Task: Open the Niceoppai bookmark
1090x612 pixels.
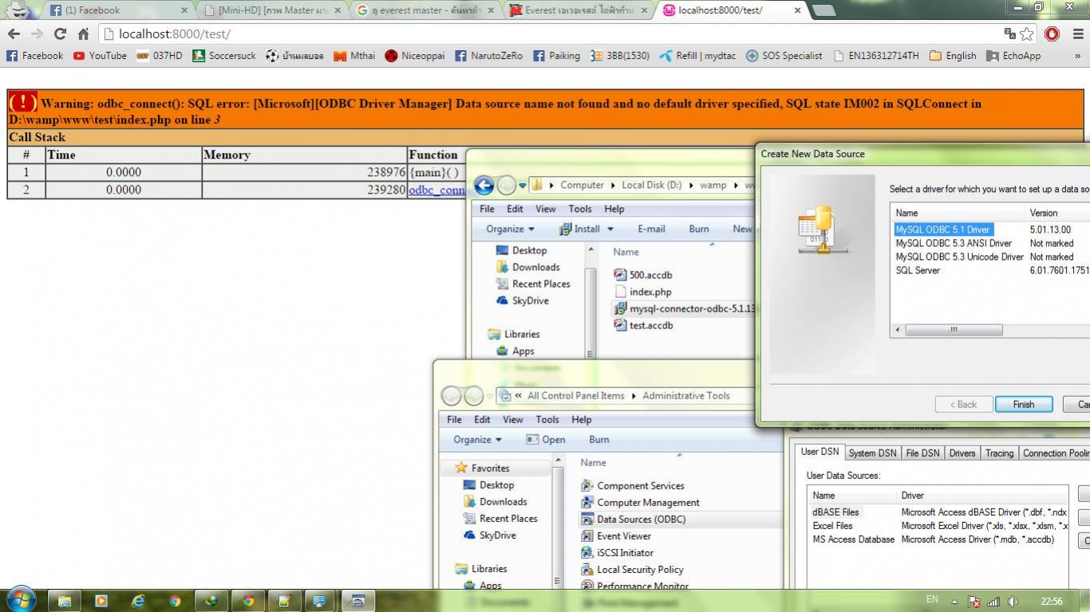Action: (x=414, y=56)
